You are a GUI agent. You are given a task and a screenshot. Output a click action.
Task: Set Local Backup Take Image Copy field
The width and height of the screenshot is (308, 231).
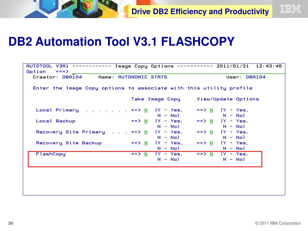(146, 121)
